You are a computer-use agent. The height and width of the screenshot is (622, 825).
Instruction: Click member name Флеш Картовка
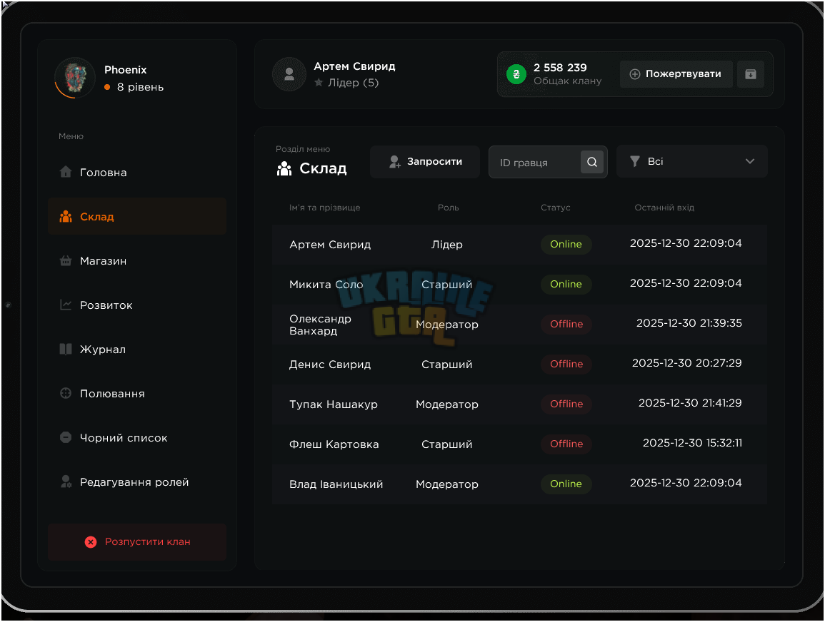click(x=334, y=444)
